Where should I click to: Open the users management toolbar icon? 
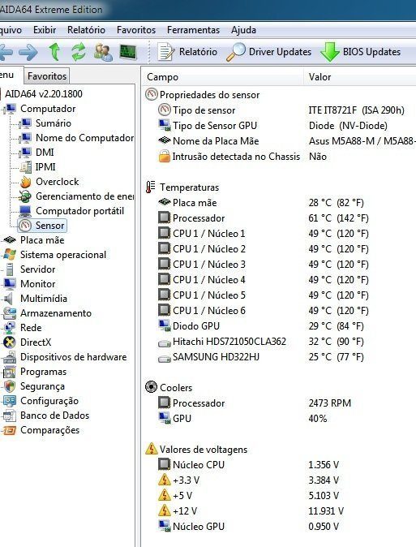pyautogui.click(x=103, y=52)
